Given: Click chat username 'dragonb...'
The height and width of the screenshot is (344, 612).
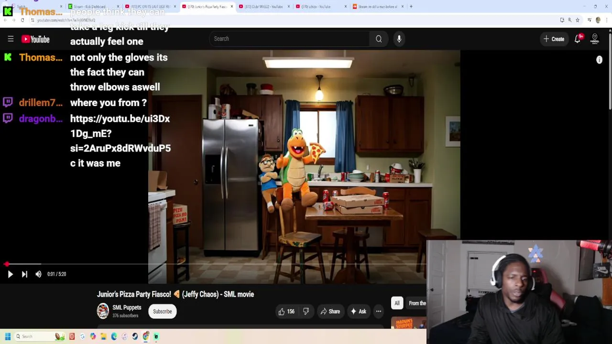Looking at the screenshot, I should [41, 119].
